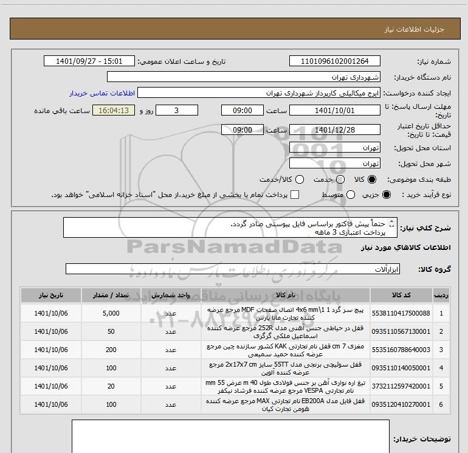Click product code 5538110417500088
Screen dimensions: 468x453
click(x=401, y=313)
